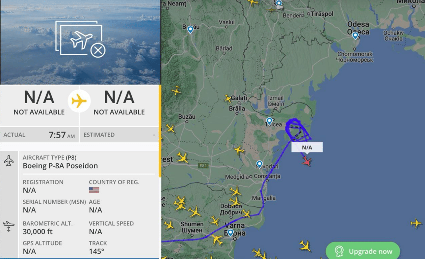Click the altitude section icon in sidebar
This screenshot has height=259, width=425.
(x=9, y=226)
